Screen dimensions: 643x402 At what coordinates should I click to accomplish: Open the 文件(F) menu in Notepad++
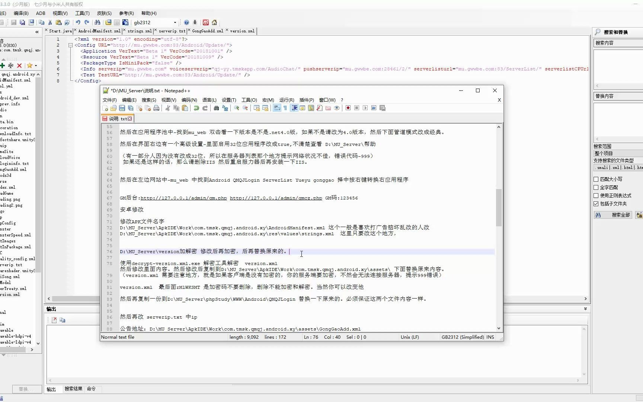tap(109, 100)
